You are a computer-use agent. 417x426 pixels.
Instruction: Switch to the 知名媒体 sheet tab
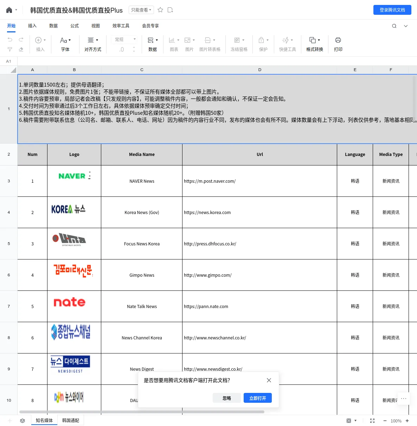[44, 420]
